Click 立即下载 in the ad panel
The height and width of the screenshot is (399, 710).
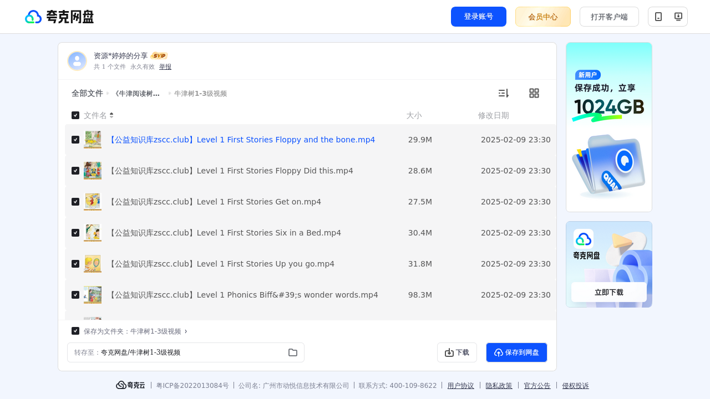pos(609,292)
